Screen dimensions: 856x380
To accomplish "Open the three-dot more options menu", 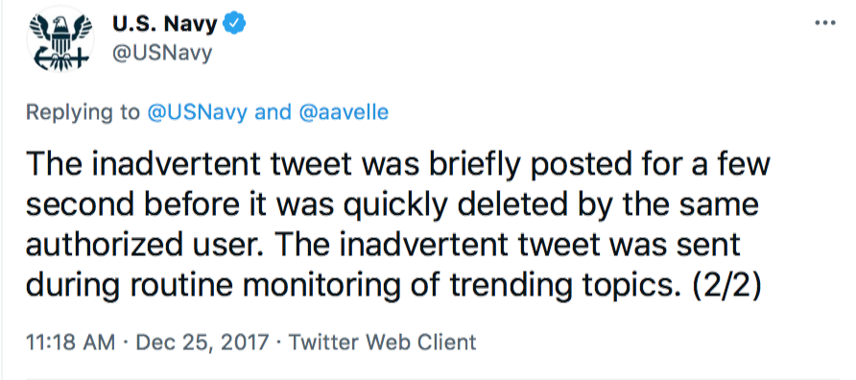I will click(825, 23).
